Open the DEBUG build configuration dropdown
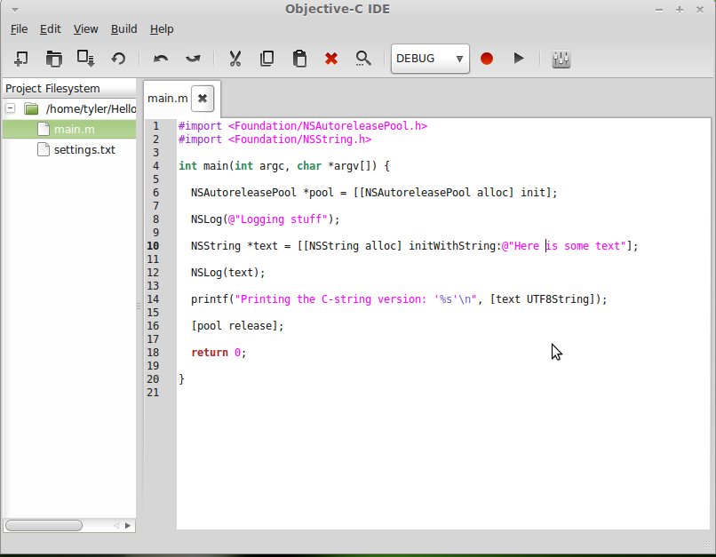Viewport: 716px width, 557px height. pyautogui.click(x=431, y=59)
